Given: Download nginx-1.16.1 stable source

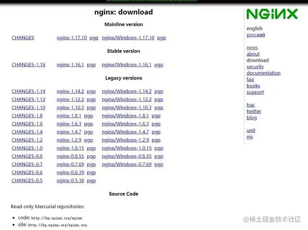Looking at the screenshot, I should click(x=70, y=65).
